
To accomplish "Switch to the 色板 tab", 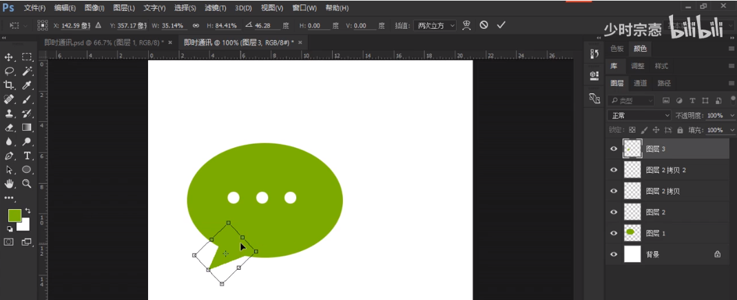I will tap(616, 48).
